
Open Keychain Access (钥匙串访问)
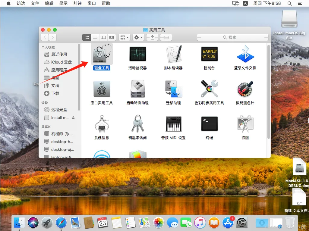[137, 124]
